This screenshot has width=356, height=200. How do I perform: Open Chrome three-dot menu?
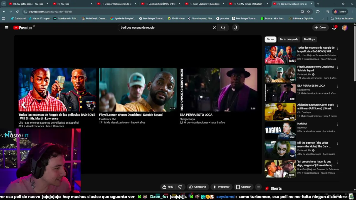(x=352, y=12)
